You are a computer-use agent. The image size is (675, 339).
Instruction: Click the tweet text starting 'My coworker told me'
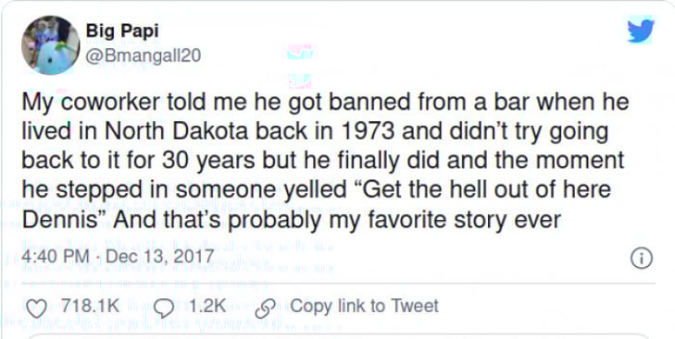325,161
